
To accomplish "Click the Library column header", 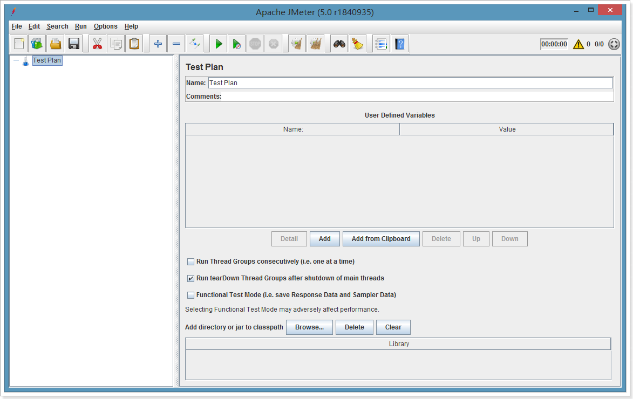I will coord(398,344).
